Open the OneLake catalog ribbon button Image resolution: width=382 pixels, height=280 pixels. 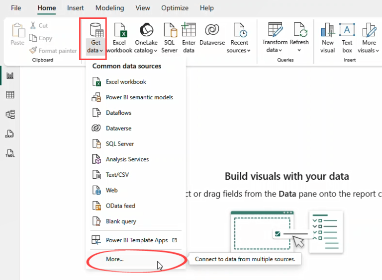(x=146, y=38)
